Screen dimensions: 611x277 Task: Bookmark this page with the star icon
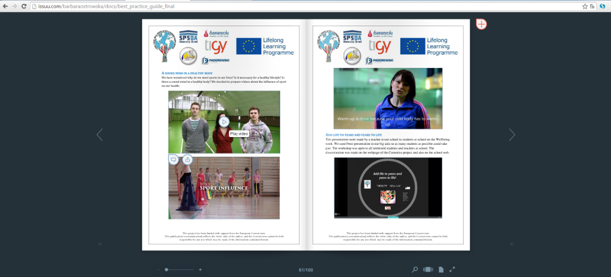(x=585, y=6)
